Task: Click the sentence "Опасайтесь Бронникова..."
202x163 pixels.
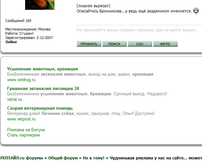Action: pos(134,11)
